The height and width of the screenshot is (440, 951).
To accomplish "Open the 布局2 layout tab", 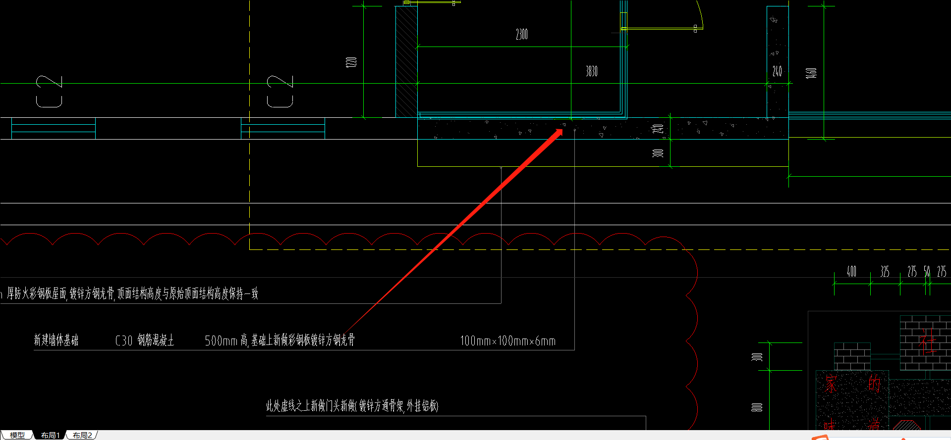I will [82, 435].
